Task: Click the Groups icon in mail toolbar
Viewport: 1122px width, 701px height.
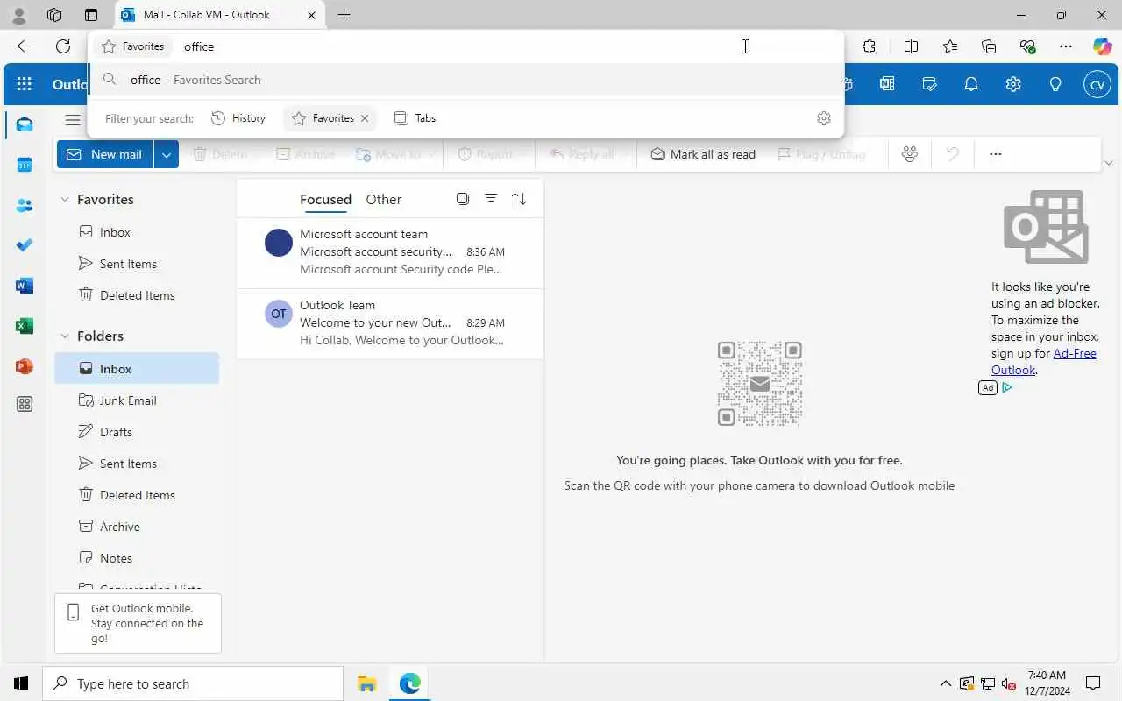Action: (x=910, y=154)
